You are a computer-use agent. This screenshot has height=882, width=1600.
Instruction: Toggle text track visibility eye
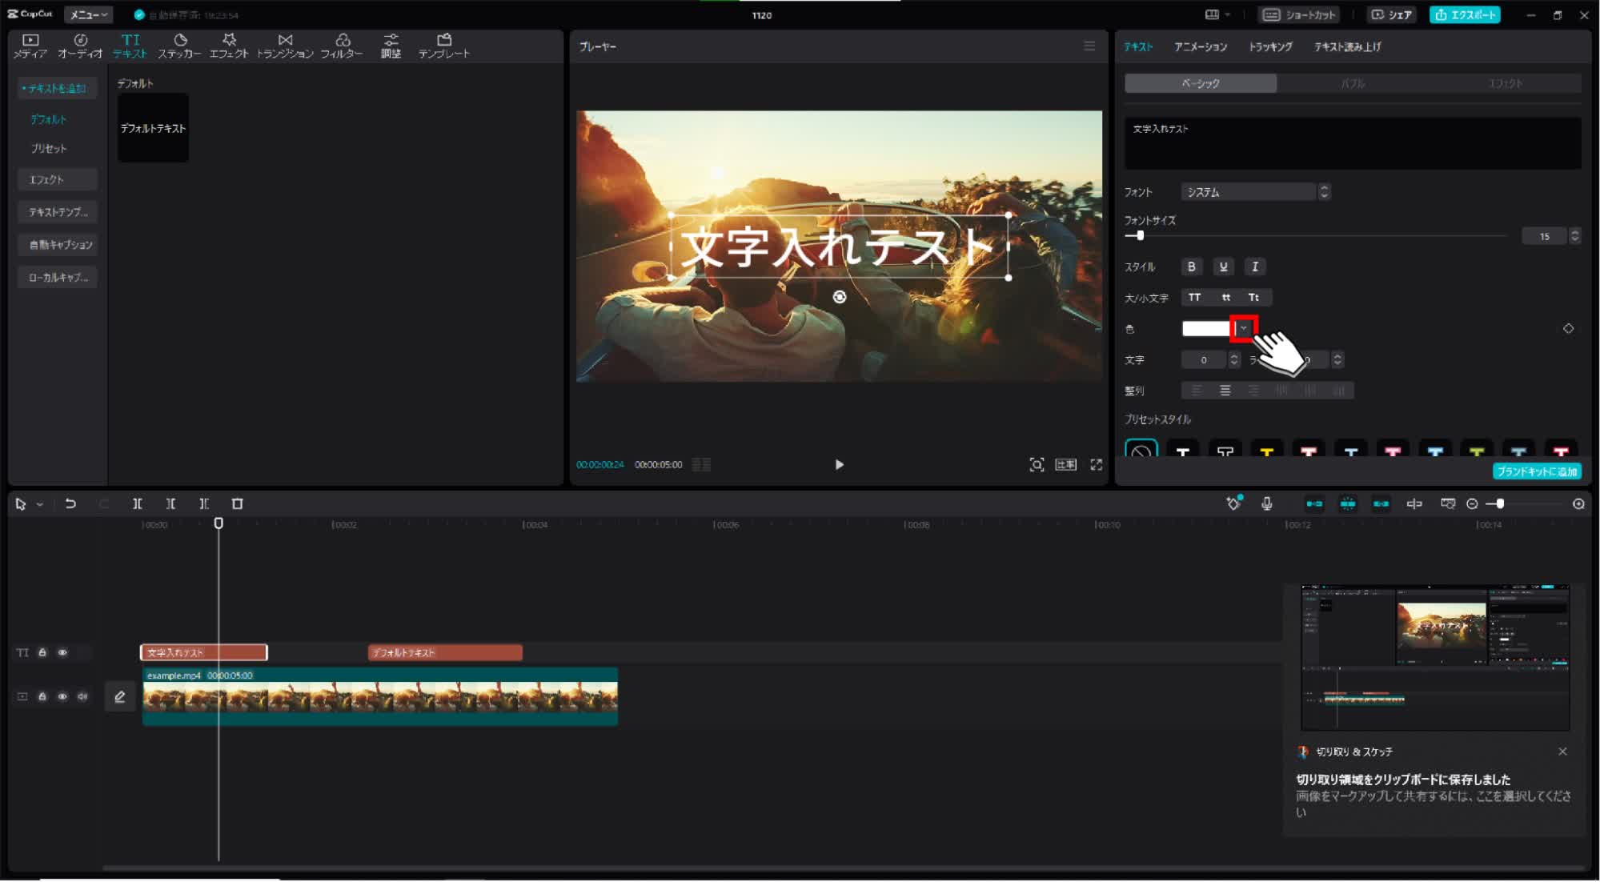tap(62, 653)
